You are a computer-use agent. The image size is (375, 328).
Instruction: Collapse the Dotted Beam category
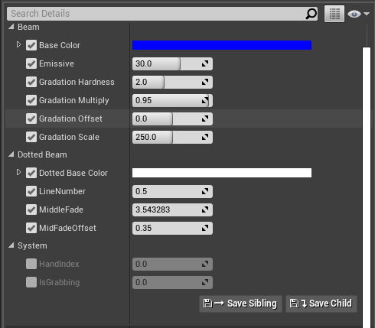[11, 154]
